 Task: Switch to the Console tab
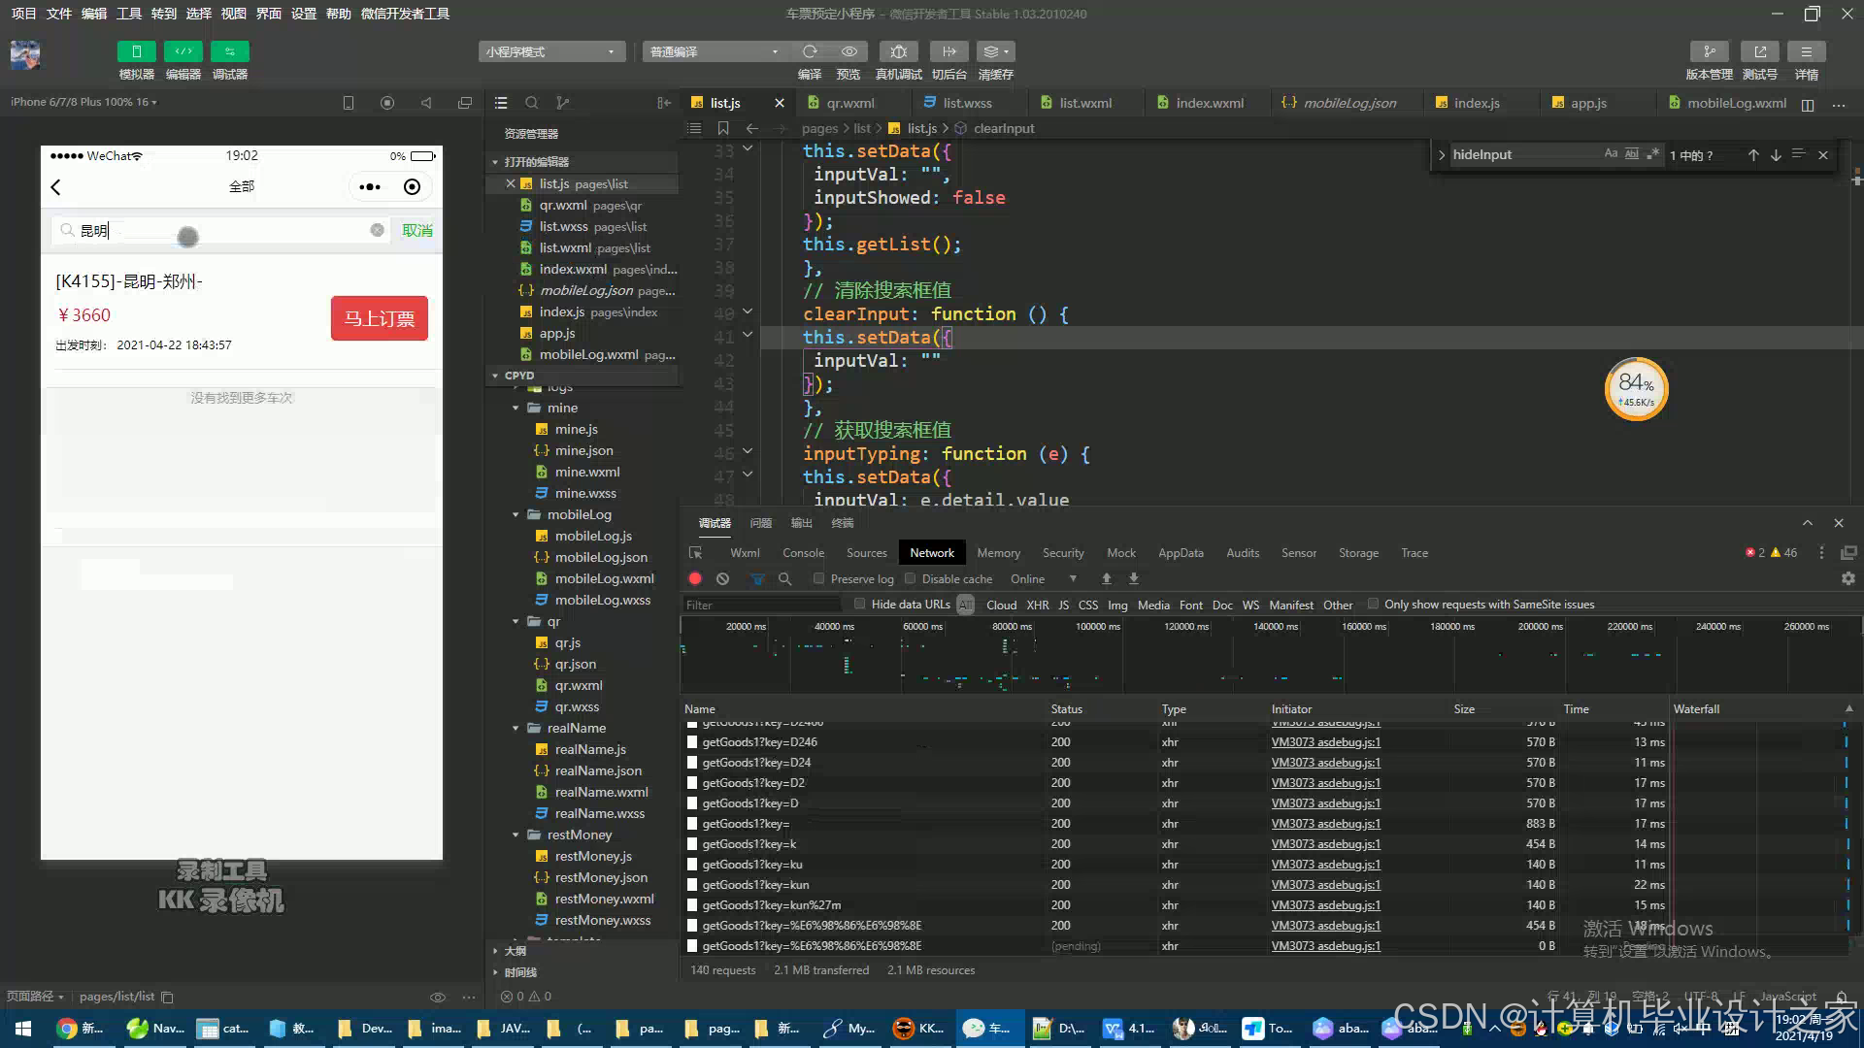pos(803,553)
